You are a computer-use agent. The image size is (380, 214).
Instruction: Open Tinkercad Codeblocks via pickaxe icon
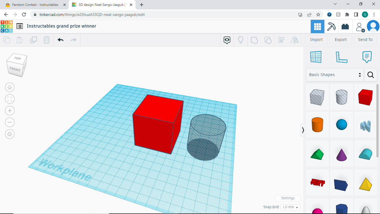(x=331, y=26)
